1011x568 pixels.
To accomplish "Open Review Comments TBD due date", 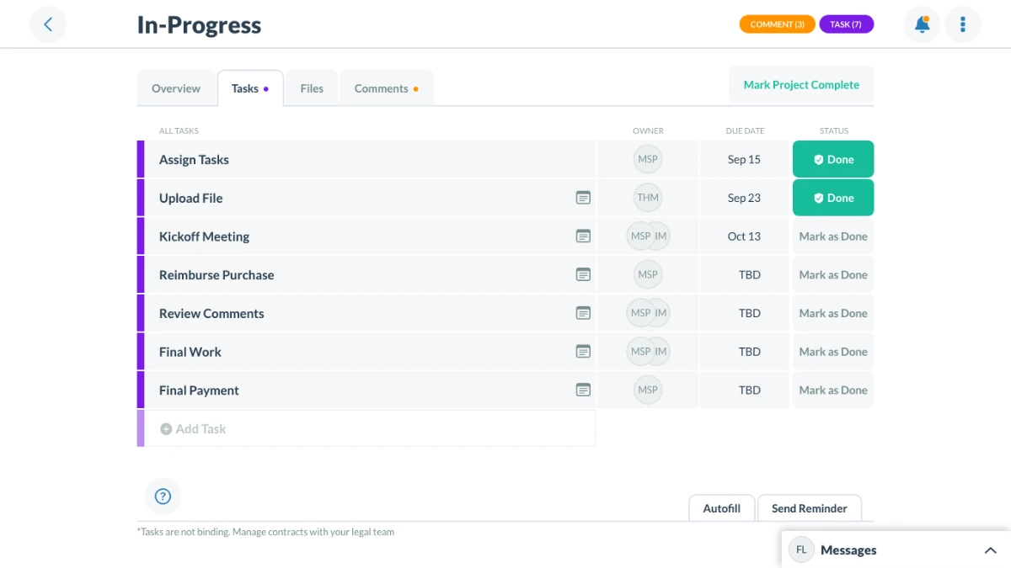I will [x=750, y=313].
